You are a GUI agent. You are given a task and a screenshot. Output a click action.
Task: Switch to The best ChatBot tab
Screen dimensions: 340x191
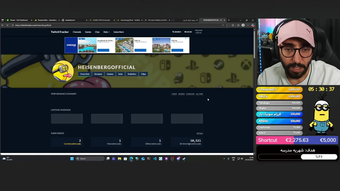click(157, 20)
